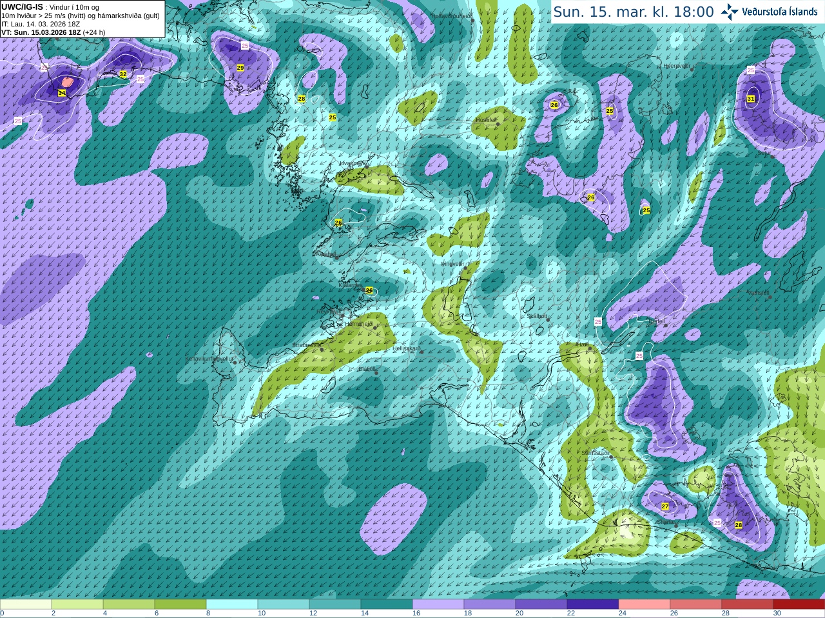Click the 2–4 m/s light green legend swatch
Viewport: 825px width, 618px height.
pyautogui.click(x=77, y=604)
